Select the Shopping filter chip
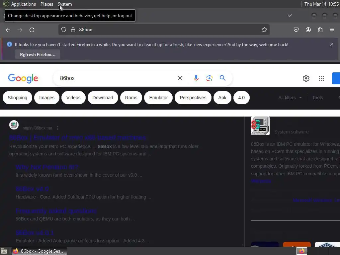Screen dimensions: 340x255 (17, 98)
